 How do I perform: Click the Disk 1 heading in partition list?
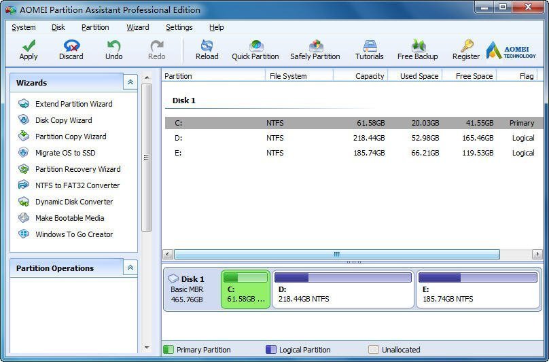tap(184, 101)
